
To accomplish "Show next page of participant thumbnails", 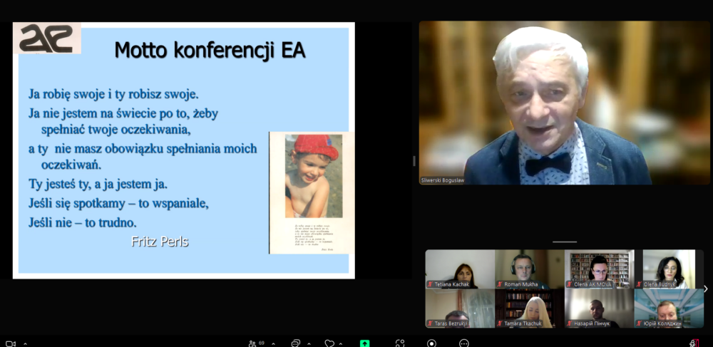I will 705,289.
